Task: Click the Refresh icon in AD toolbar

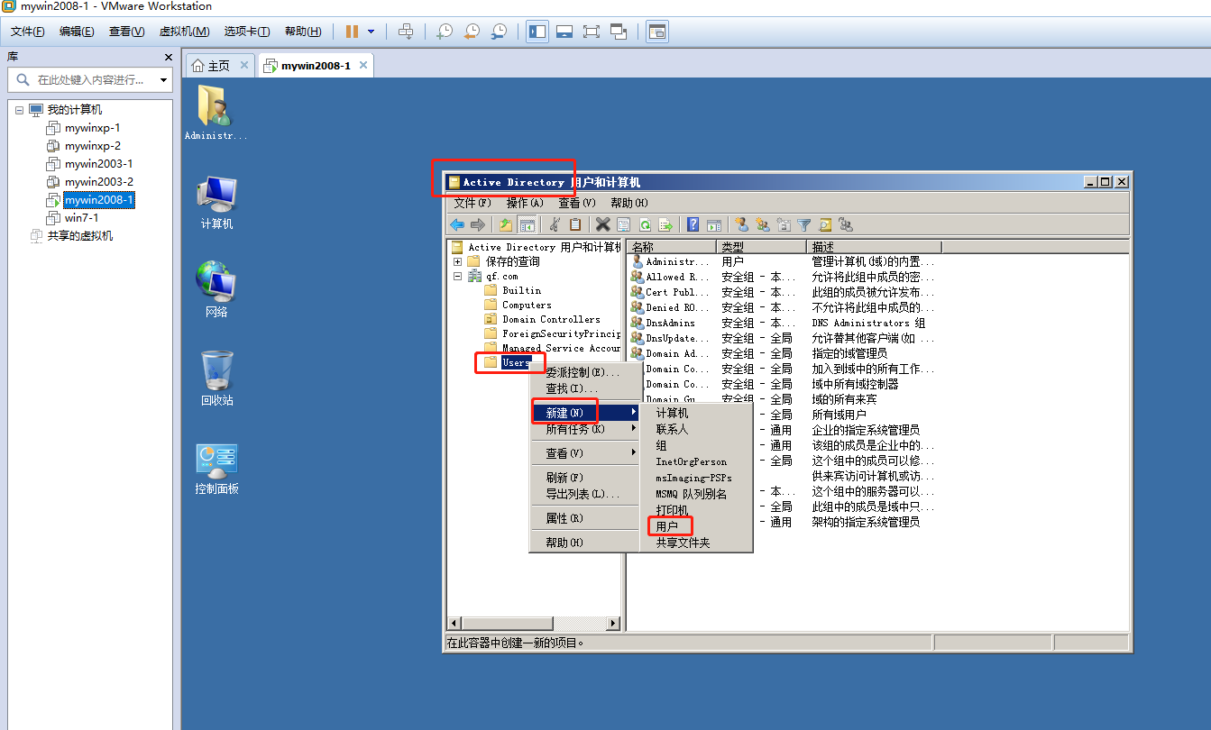Action: (x=645, y=224)
